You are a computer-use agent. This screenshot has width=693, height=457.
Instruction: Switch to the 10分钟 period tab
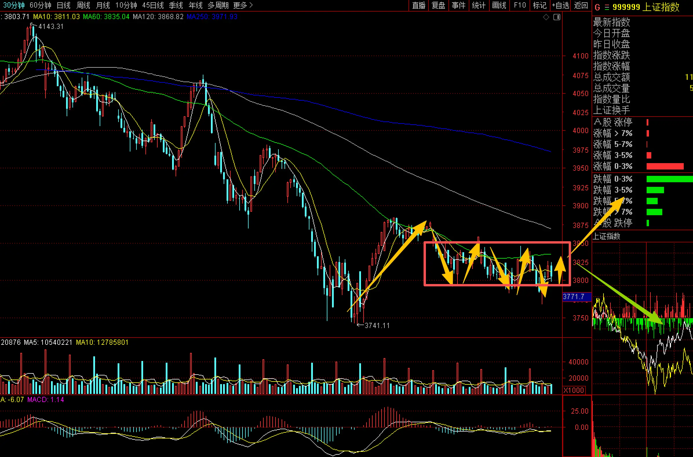[x=126, y=5]
